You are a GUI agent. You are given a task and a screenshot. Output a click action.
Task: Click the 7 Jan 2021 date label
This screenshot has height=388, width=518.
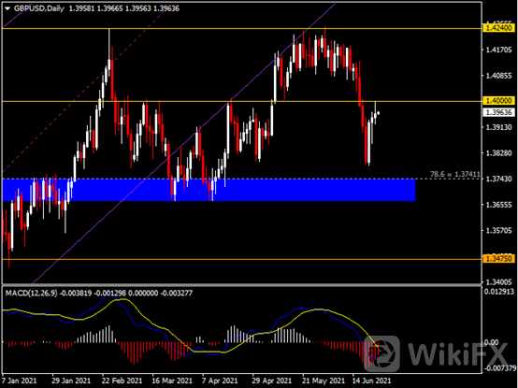click(19, 381)
